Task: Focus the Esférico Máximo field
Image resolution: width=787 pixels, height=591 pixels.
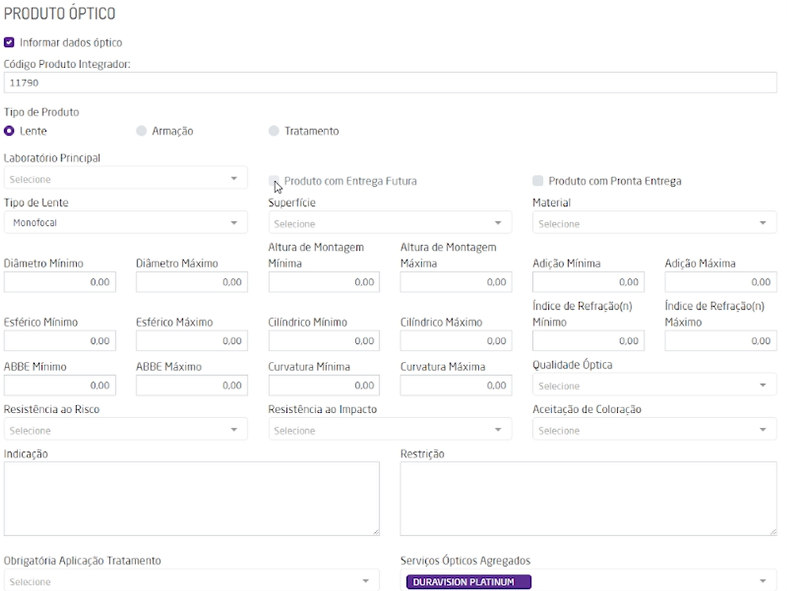Action: tap(192, 341)
